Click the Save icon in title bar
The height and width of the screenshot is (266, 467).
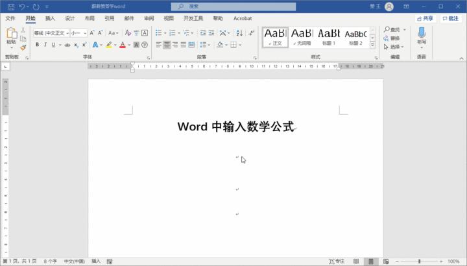(11, 6)
